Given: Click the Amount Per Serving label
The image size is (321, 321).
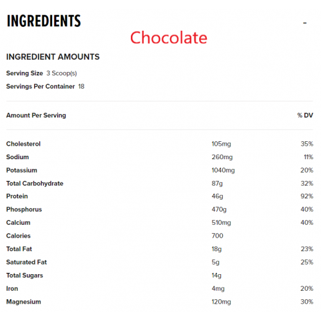Looking at the screenshot, I should [x=36, y=116].
